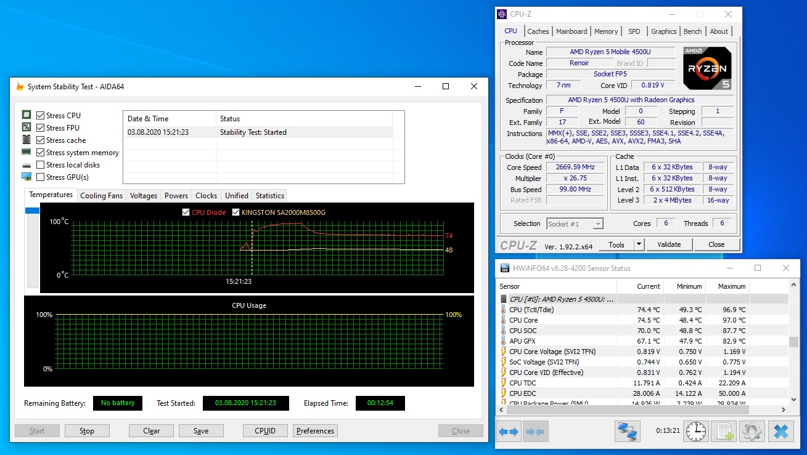Screen dimensions: 807x455
Task: Open the Tools dropdown arrow in CPU-Z
Action: (x=639, y=244)
